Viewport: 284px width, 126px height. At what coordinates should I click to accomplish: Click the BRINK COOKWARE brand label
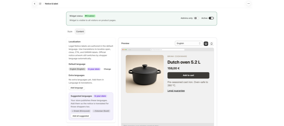tap(177, 56)
